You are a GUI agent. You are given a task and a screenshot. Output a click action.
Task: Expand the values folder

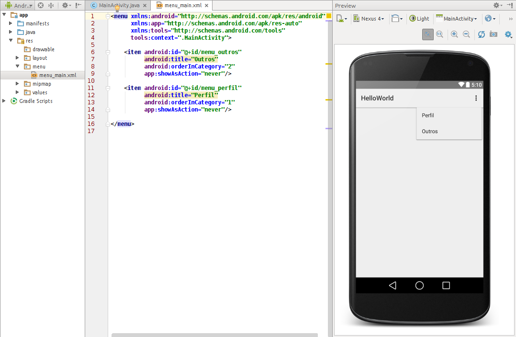(x=17, y=92)
